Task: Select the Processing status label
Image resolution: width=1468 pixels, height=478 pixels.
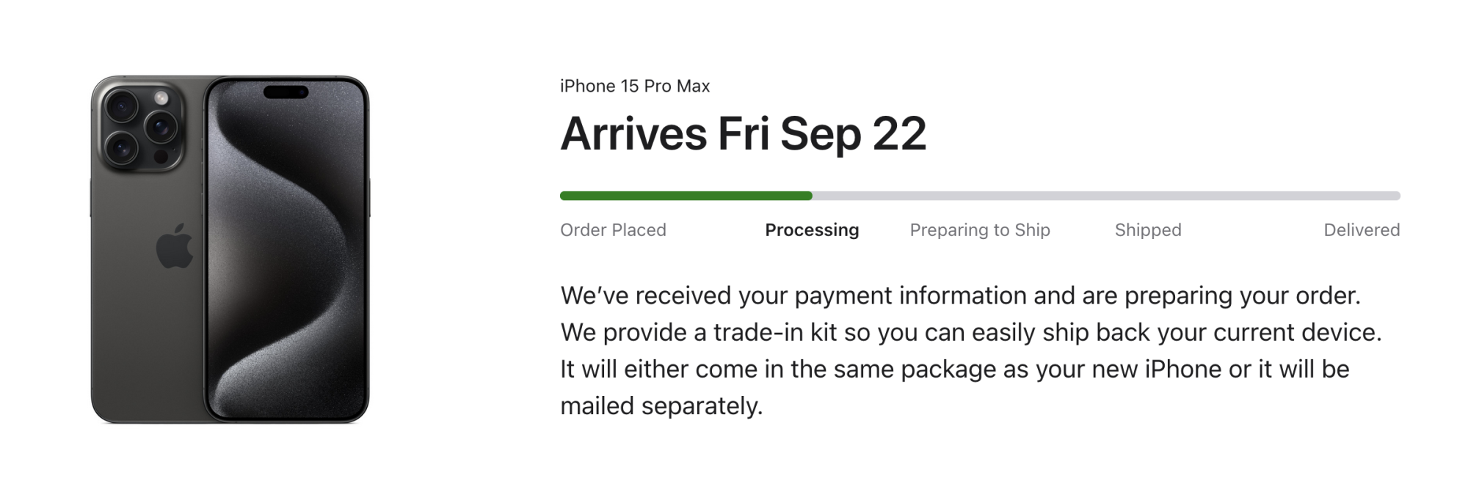Action: (812, 230)
